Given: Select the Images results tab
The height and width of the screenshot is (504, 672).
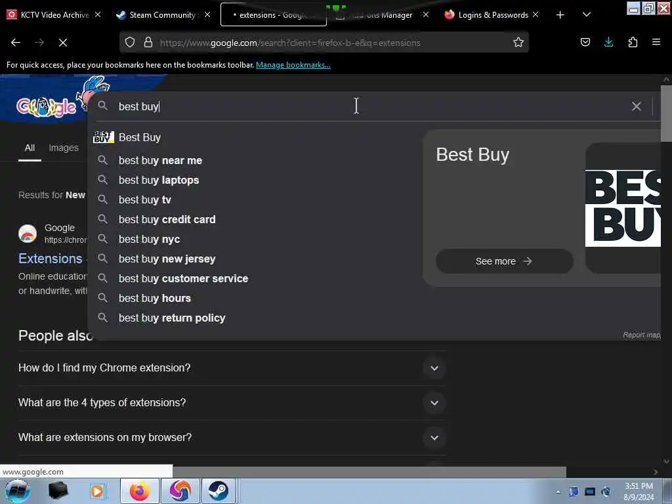Looking at the screenshot, I should coord(64,148).
